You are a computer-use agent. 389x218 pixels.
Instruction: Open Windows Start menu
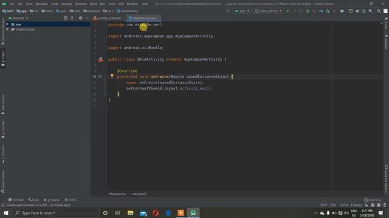[6, 213]
